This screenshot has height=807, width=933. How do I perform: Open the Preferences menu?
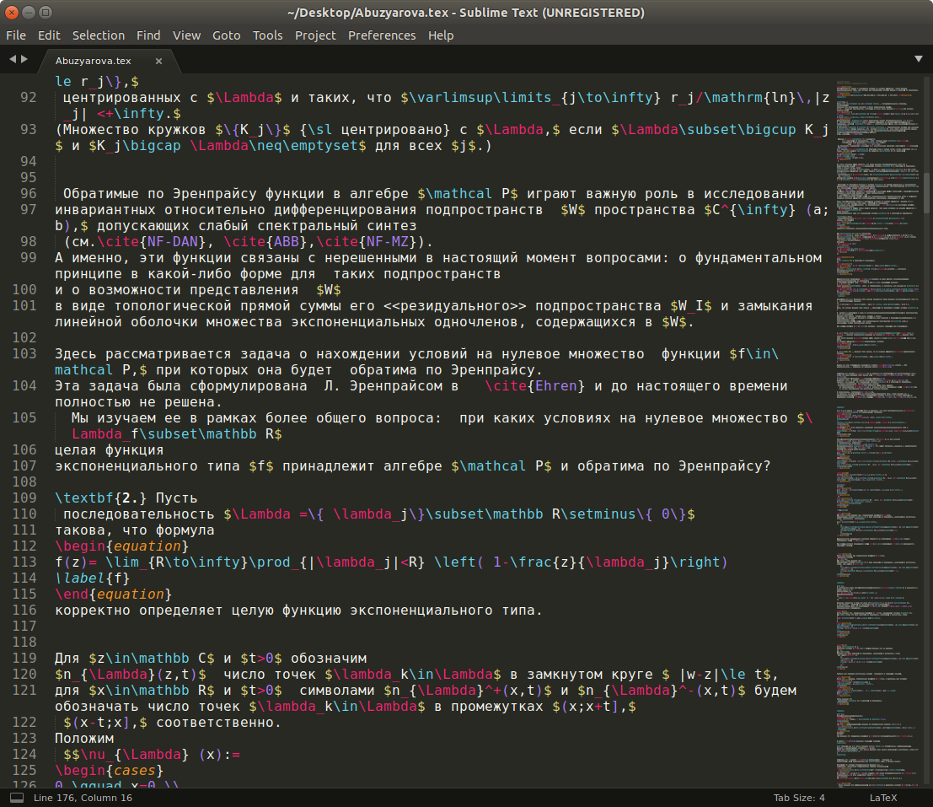point(382,35)
